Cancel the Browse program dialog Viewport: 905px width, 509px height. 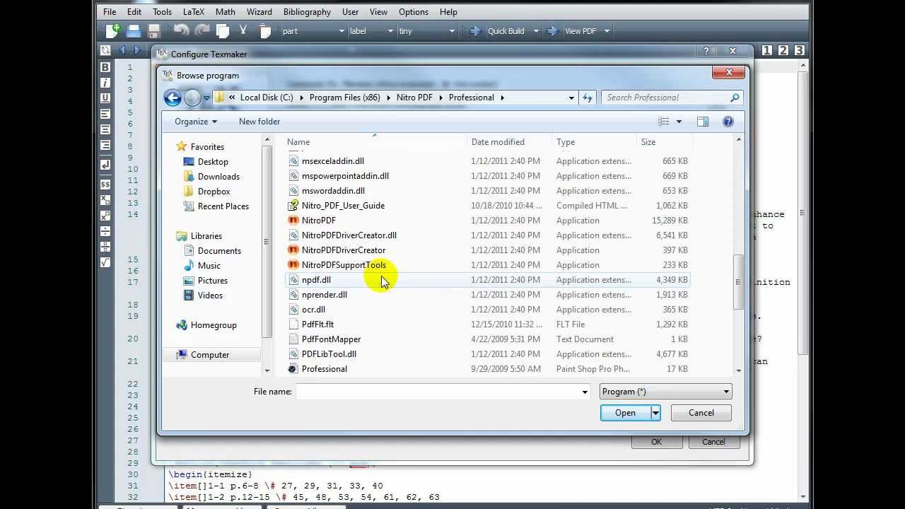point(701,413)
